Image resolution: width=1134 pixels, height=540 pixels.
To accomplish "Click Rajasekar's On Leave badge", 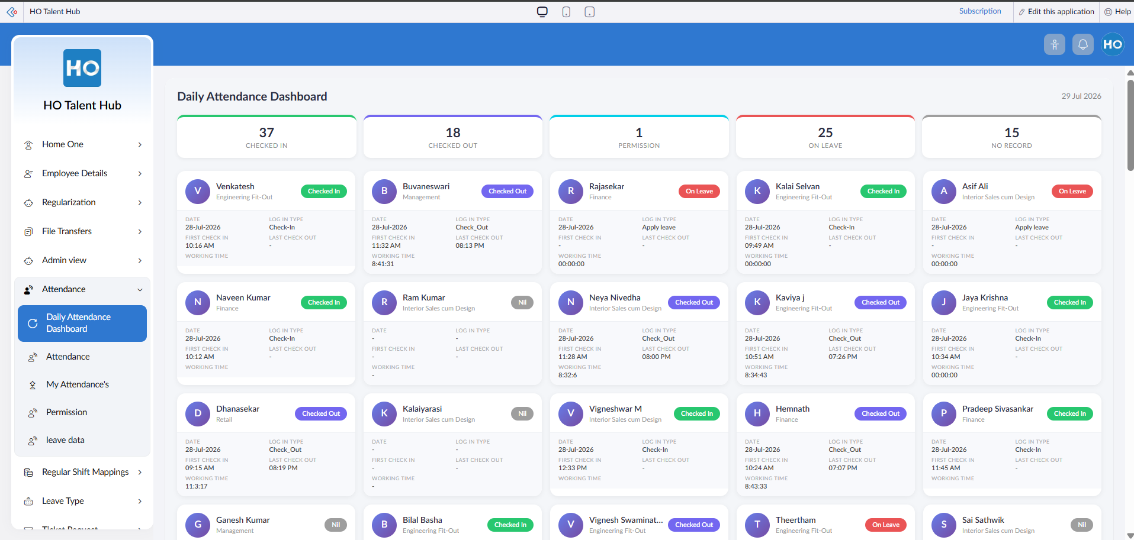I will click(699, 191).
